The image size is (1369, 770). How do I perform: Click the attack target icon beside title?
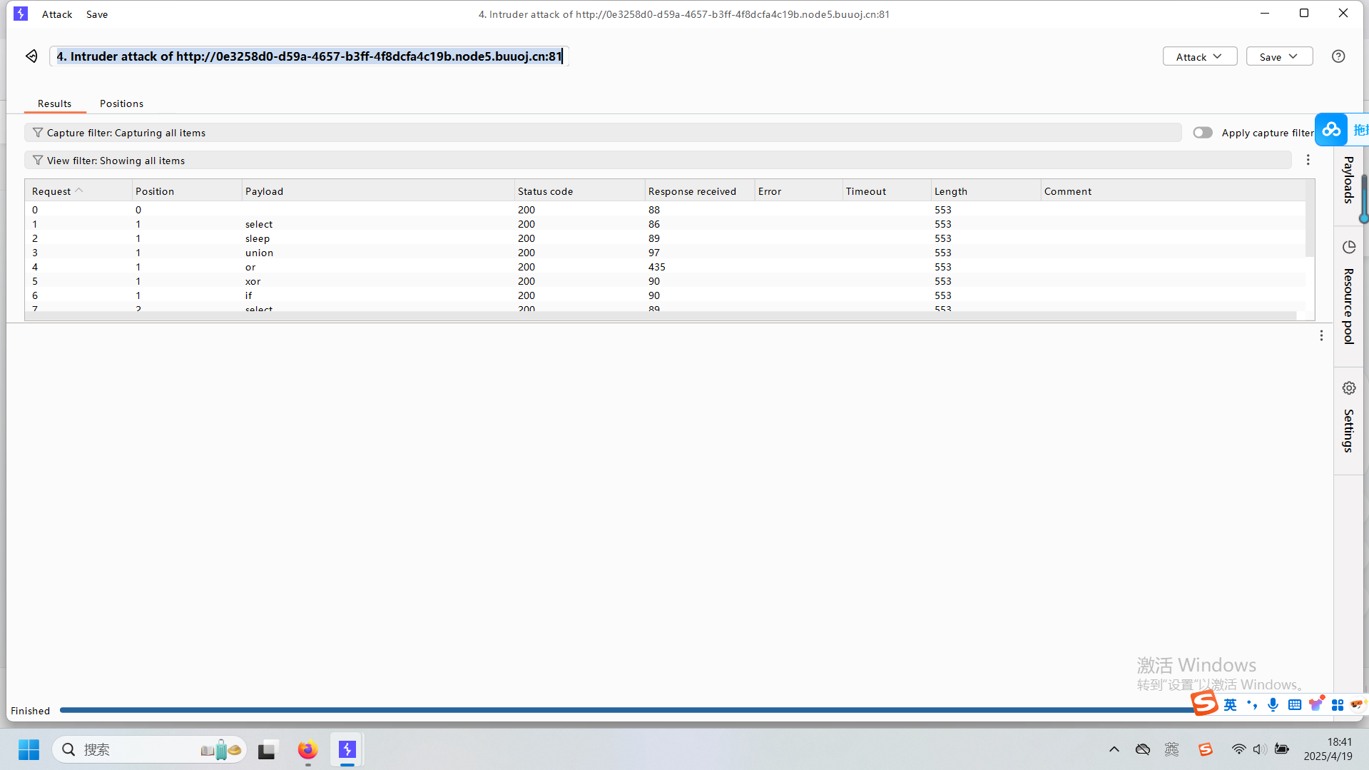coord(31,56)
